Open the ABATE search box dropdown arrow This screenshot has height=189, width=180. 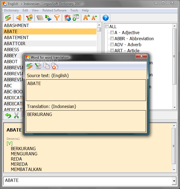click(174, 181)
